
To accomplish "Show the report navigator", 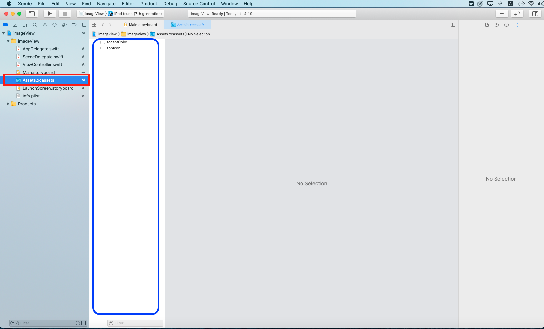I will pos(84,25).
